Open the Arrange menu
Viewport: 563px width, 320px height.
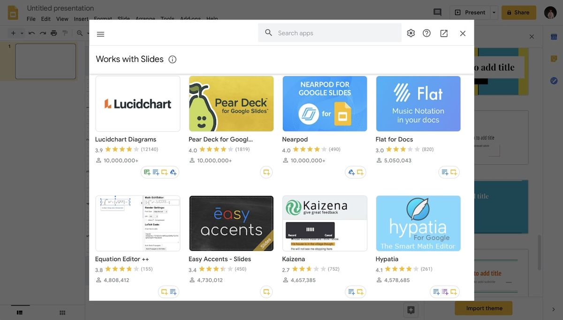145,19
